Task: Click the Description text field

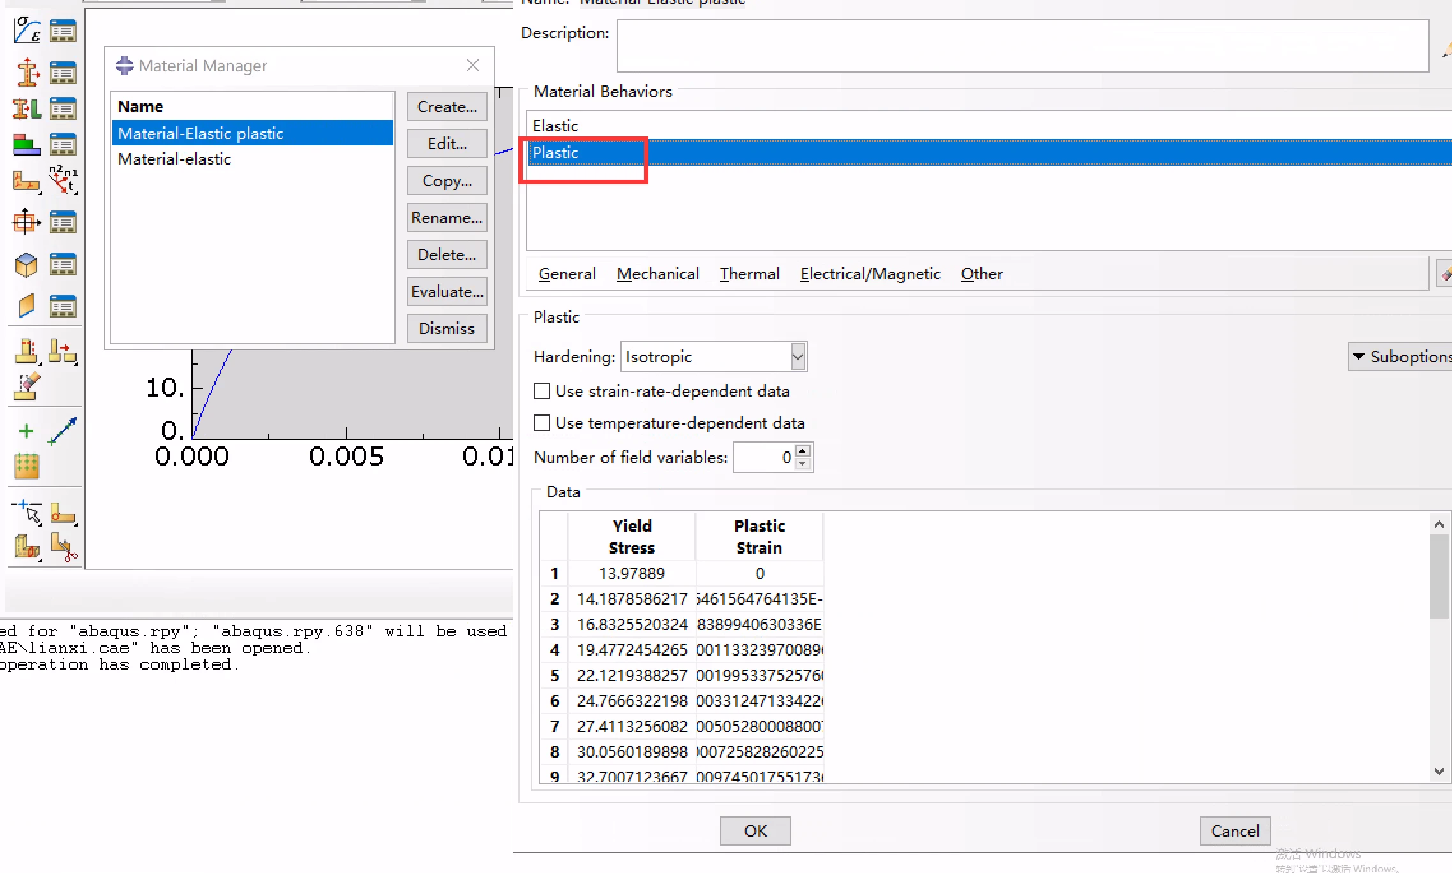Action: coord(1022,46)
